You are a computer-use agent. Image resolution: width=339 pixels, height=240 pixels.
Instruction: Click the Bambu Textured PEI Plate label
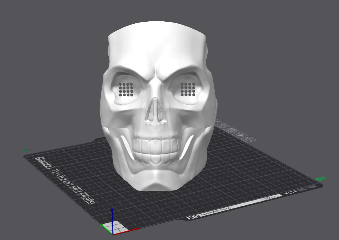(65, 181)
